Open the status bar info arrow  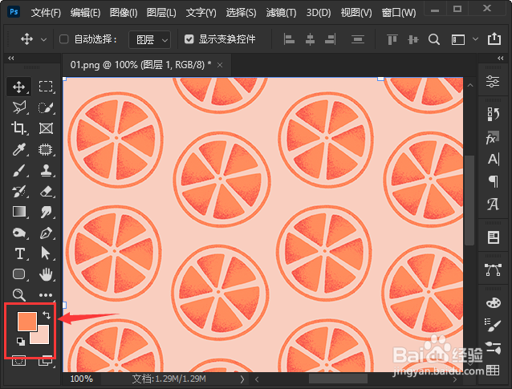(242, 379)
